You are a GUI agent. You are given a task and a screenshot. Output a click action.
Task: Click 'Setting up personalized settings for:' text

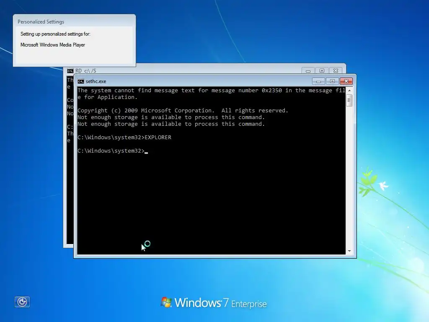point(55,34)
